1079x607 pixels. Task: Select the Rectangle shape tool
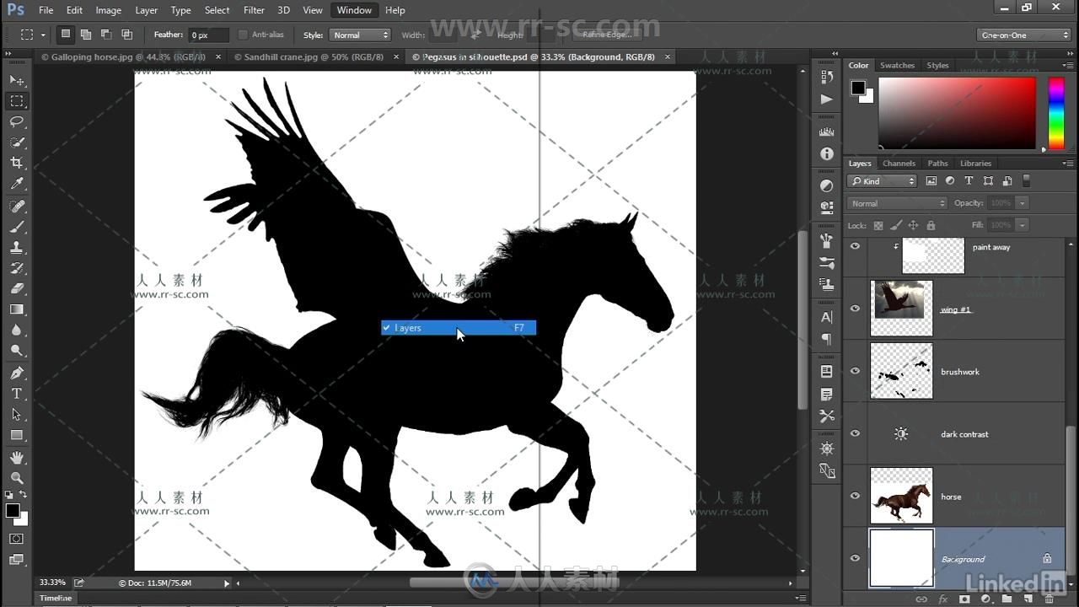16,435
